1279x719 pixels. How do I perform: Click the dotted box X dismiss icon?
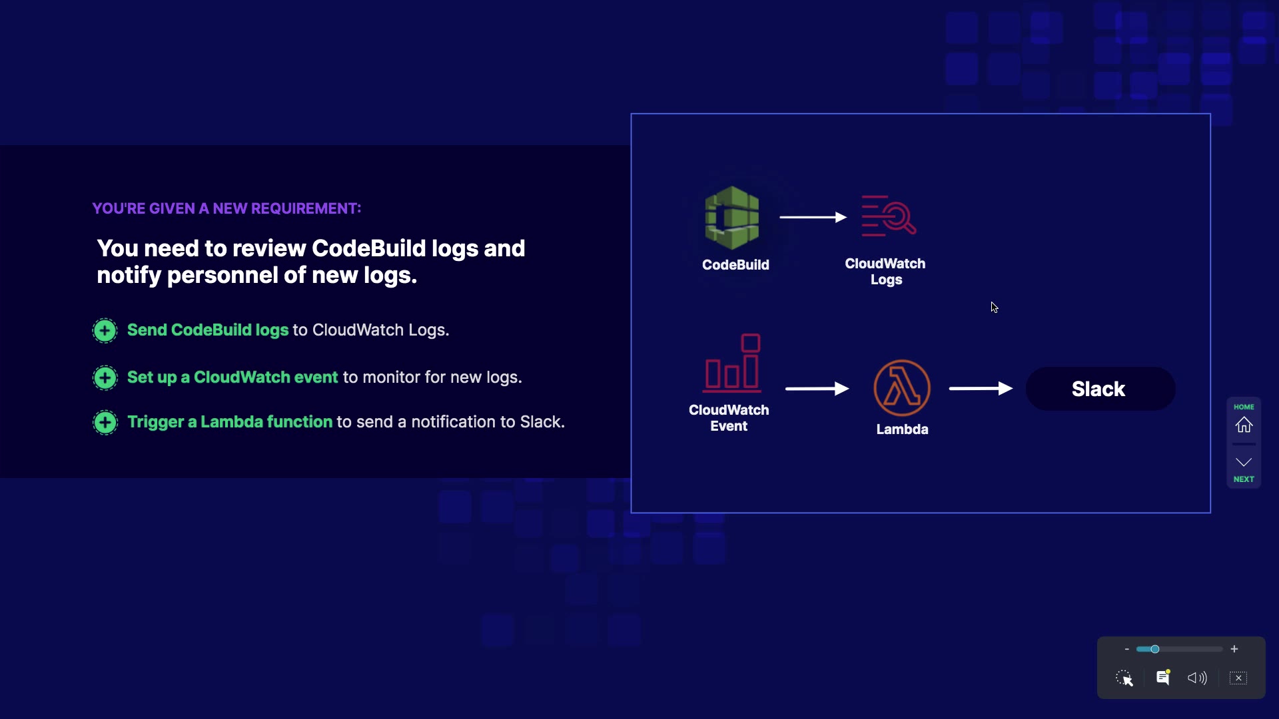1238,678
